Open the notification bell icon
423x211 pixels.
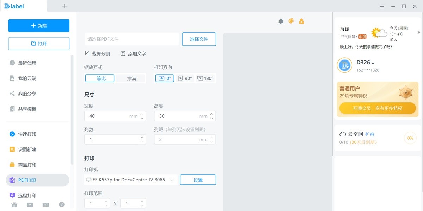point(281,21)
